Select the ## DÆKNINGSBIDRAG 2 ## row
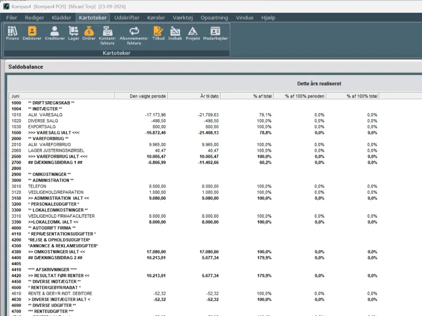This screenshot has width=422, height=316. pyautogui.click(x=194, y=258)
